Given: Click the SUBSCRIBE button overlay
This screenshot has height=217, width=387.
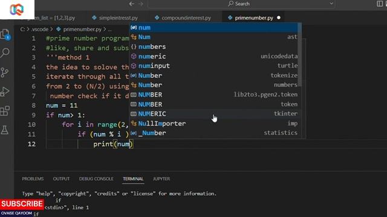Looking at the screenshot, I should coord(22,204).
